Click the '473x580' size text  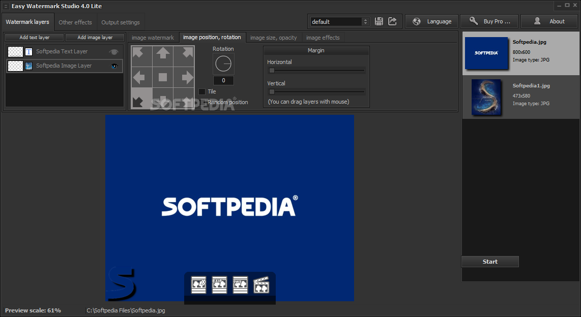point(521,96)
